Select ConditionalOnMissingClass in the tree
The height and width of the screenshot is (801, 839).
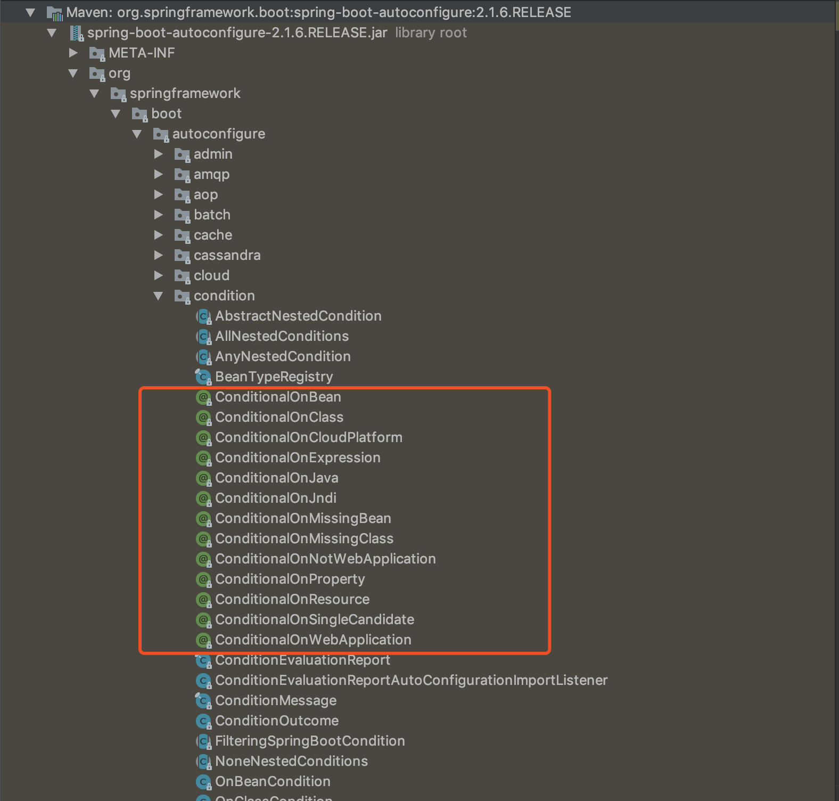305,538
